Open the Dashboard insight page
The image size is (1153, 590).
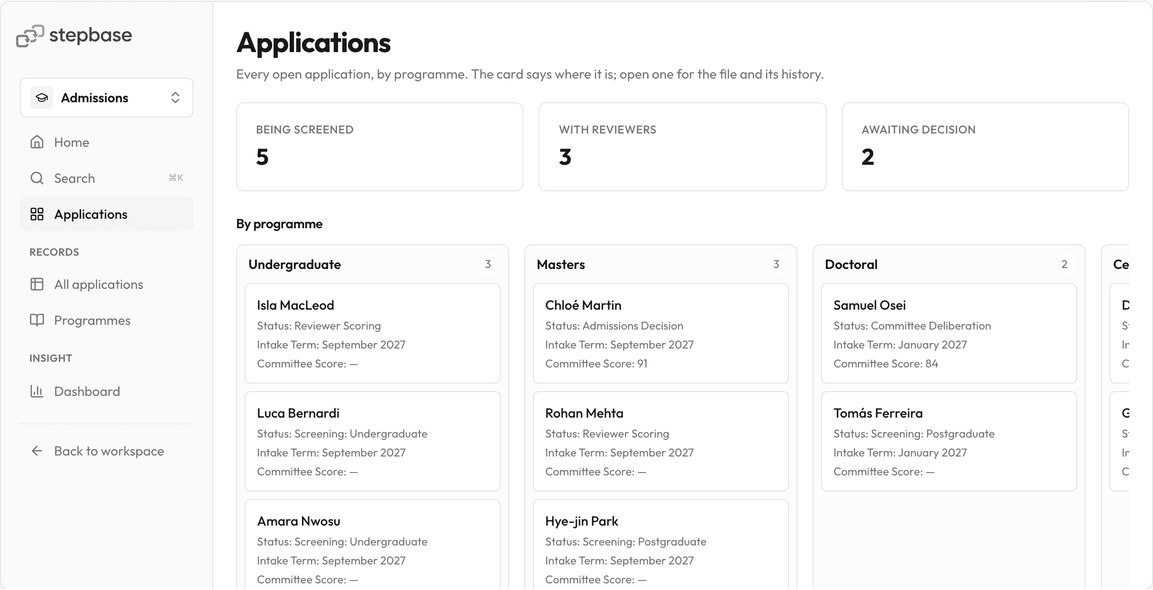pos(107,391)
